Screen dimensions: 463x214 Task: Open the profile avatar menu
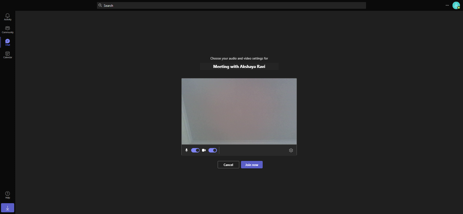tap(456, 5)
